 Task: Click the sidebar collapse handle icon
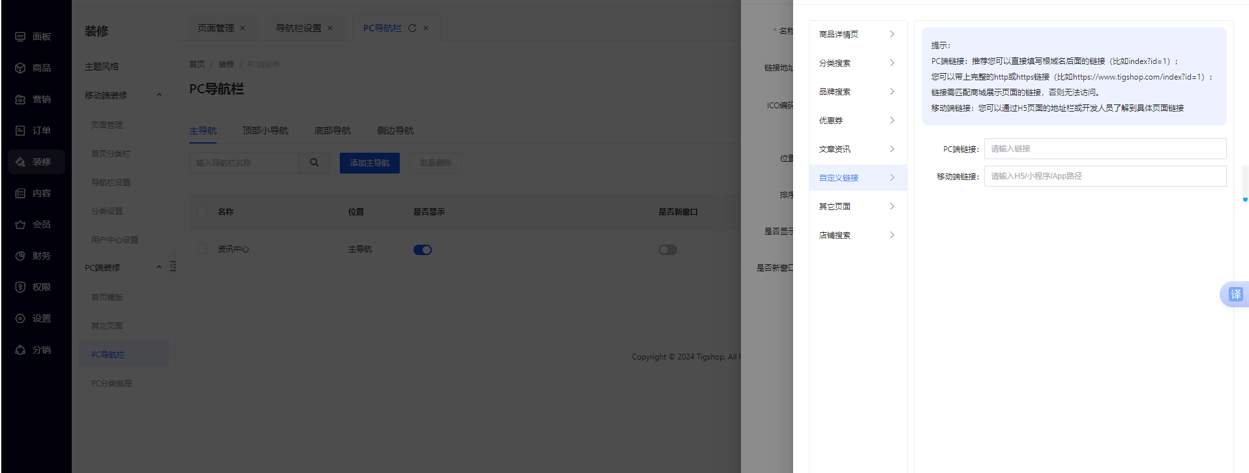(x=173, y=266)
